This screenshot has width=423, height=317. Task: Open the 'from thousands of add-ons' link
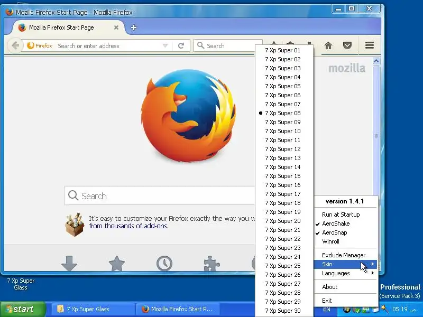click(128, 226)
